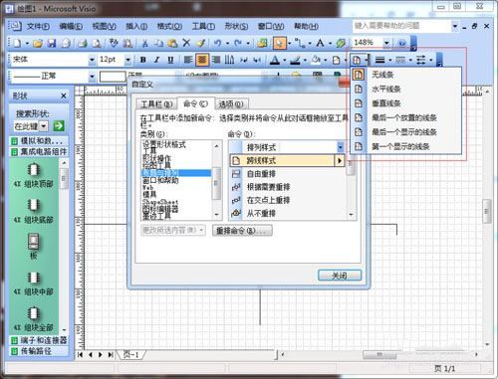Screen dimensions: 498x379
Task: Open the 148% zoom dropdown
Action: 386,43
